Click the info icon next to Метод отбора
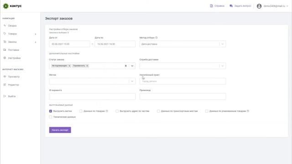 pos(156,37)
